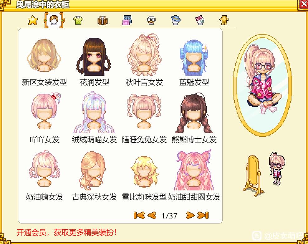Select the hairstyle category tab
The image size is (308, 244).
tap(54, 20)
